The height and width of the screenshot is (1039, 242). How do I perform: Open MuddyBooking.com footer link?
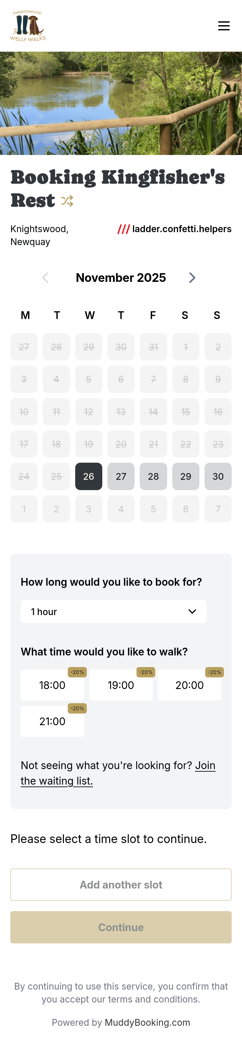coord(147,1022)
